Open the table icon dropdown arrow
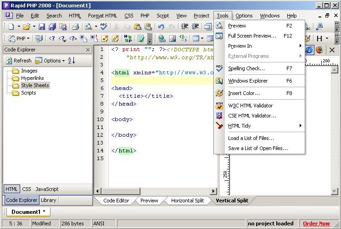The width and height of the screenshot is (341, 229). (x=202, y=39)
